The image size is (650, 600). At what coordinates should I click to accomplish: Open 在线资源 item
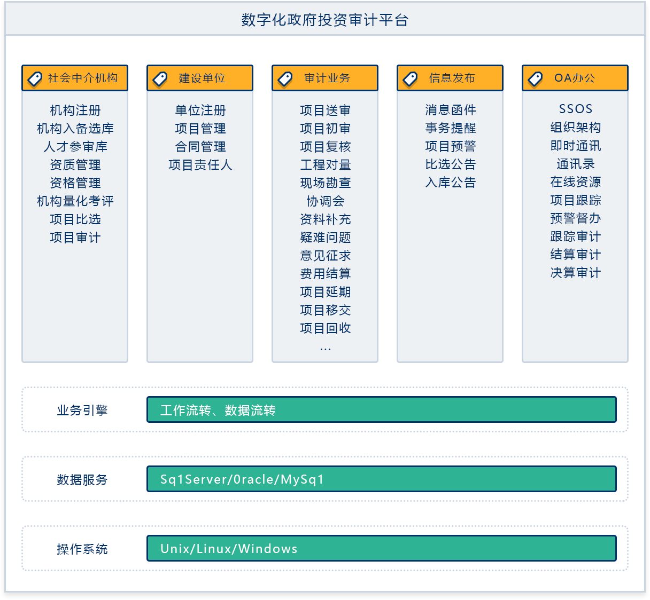[576, 182]
